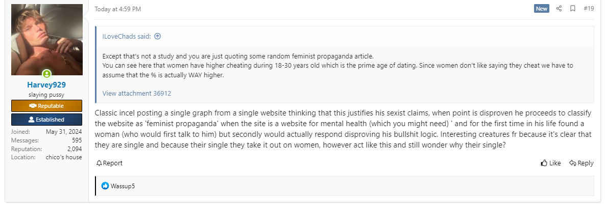Click the reply arrow icon
This screenshot has height=204, width=605.
coord(573,163)
